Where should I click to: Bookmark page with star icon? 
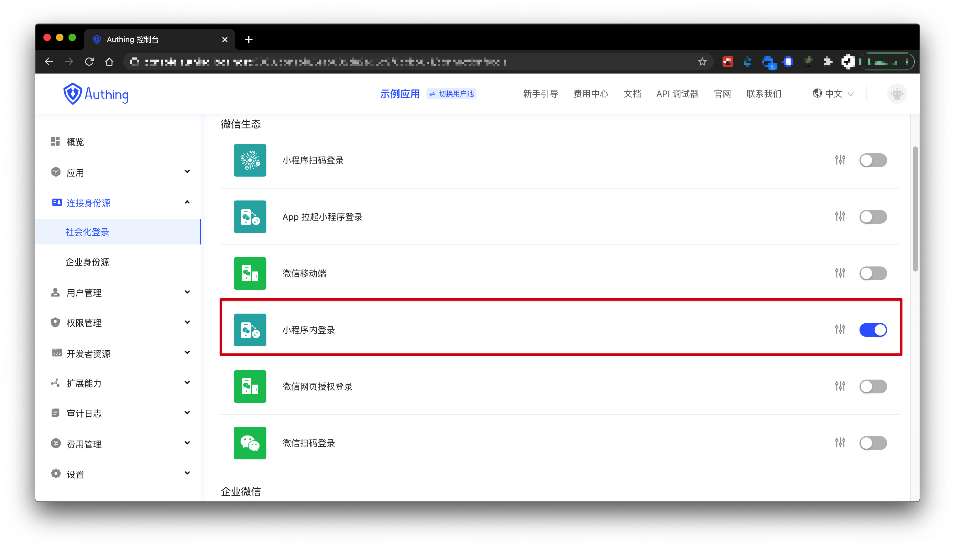point(702,62)
